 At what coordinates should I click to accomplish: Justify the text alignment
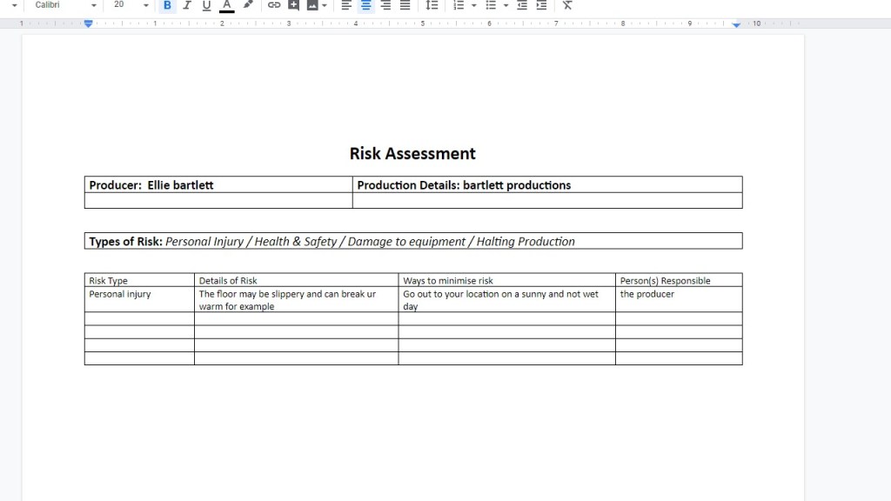tap(405, 5)
